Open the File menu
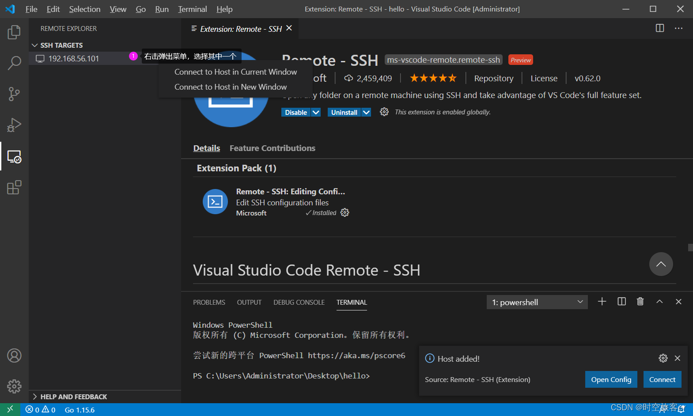 (x=31, y=9)
